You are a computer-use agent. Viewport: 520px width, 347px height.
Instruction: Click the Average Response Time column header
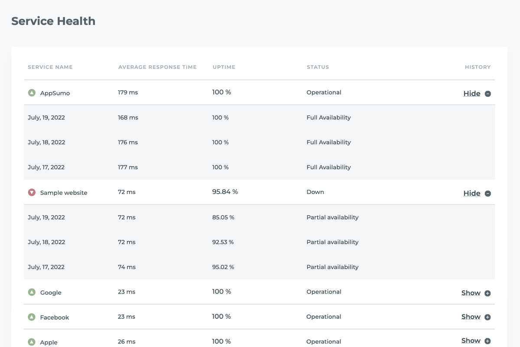[x=157, y=67]
